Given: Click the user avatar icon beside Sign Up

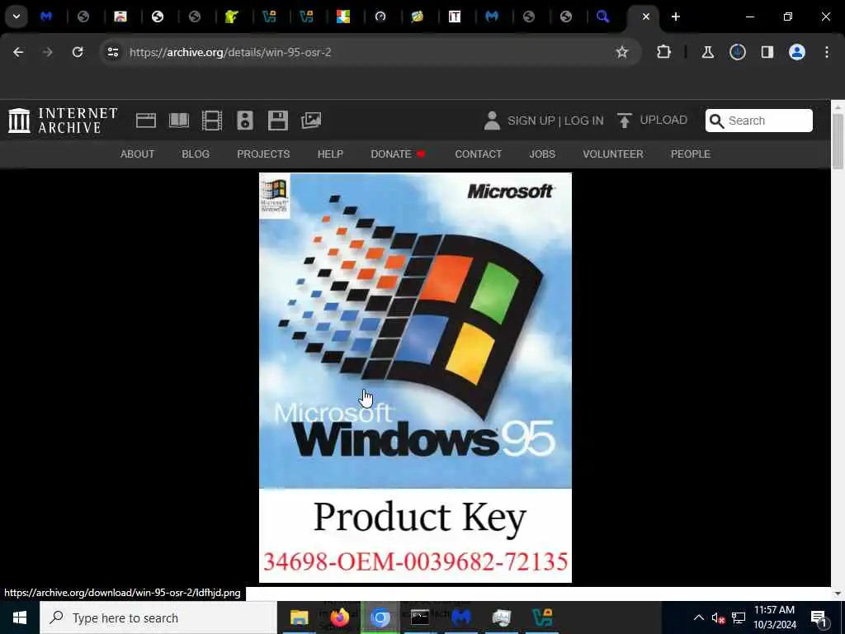Looking at the screenshot, I should [492, 121].
